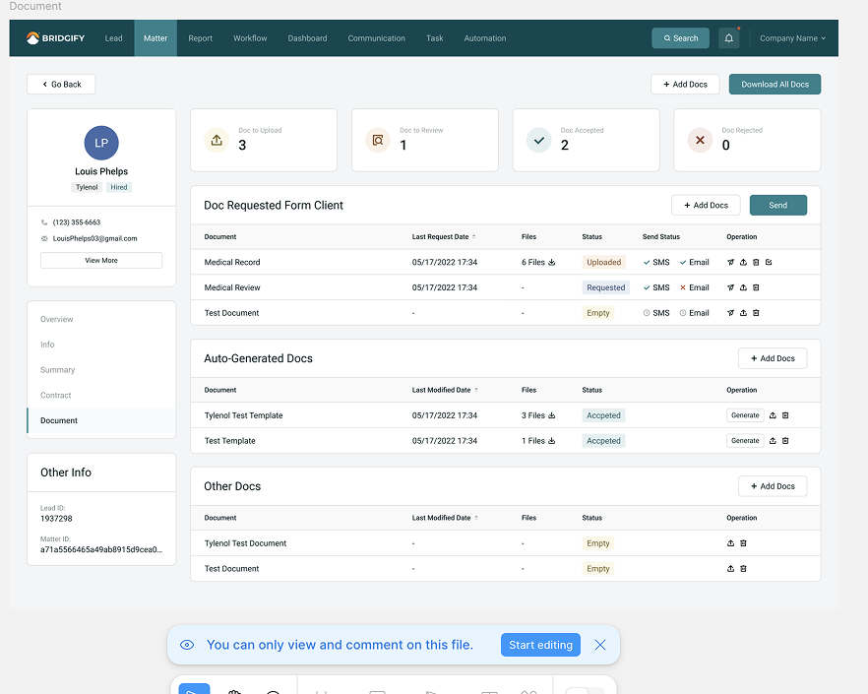Click Add Docs in Other Docs
This screenshot has width=868, height=694.
tap(773, 486)
